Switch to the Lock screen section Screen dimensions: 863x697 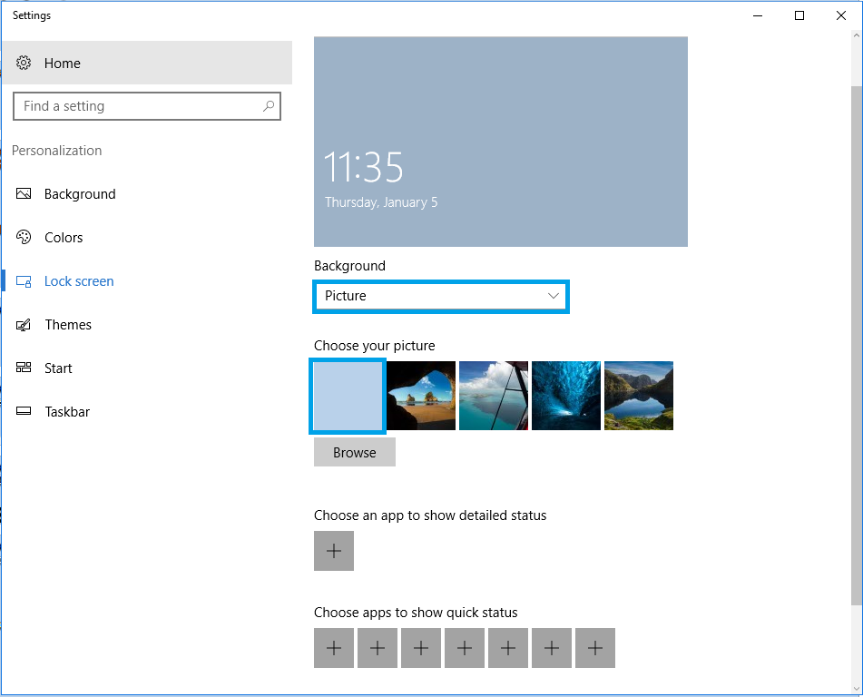[79, 280]
